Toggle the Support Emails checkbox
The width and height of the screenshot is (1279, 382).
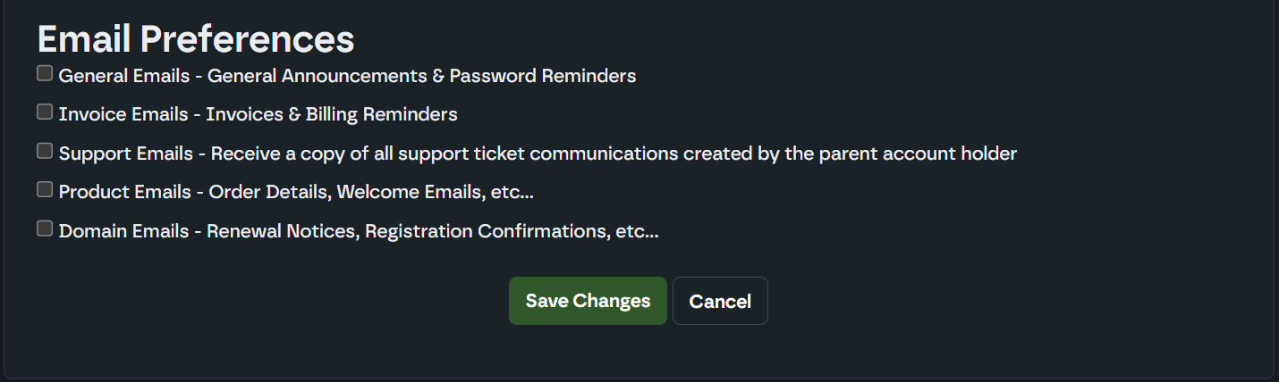tap(45, 151)
